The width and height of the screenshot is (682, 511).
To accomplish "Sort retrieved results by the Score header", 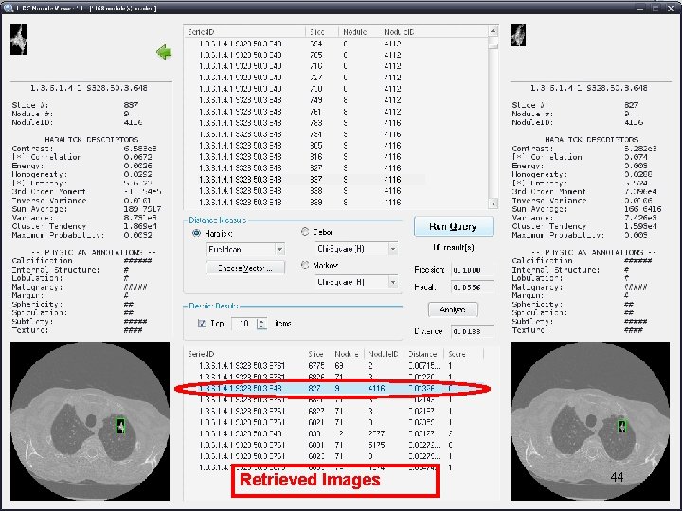I will pos(463,354).
